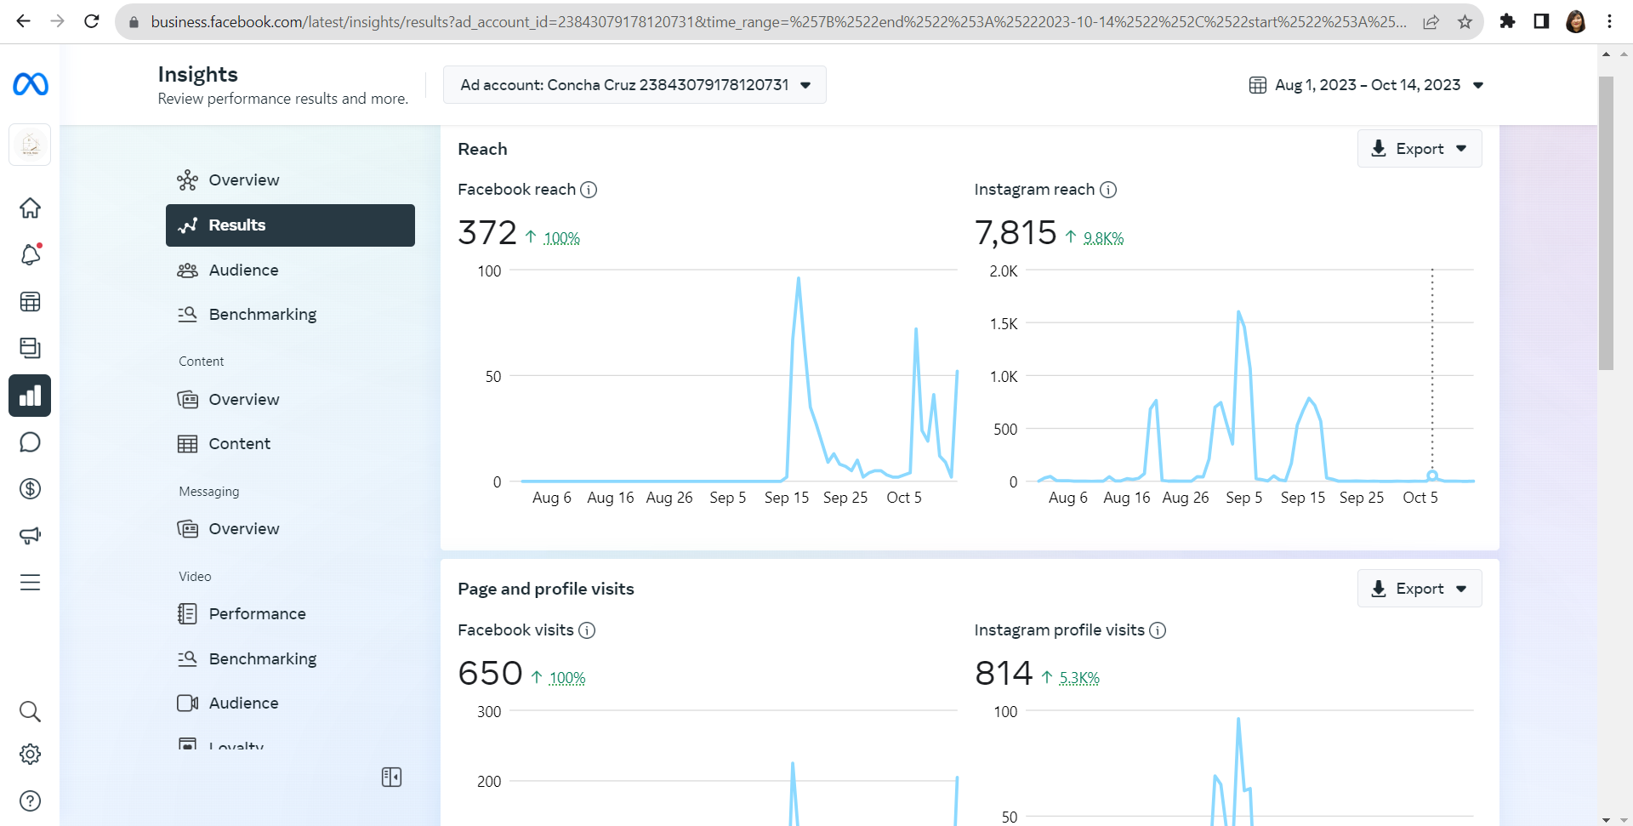Toggle browser side panel icon
Viewport: 1633px width, 826px height.
pos(1541,21)
